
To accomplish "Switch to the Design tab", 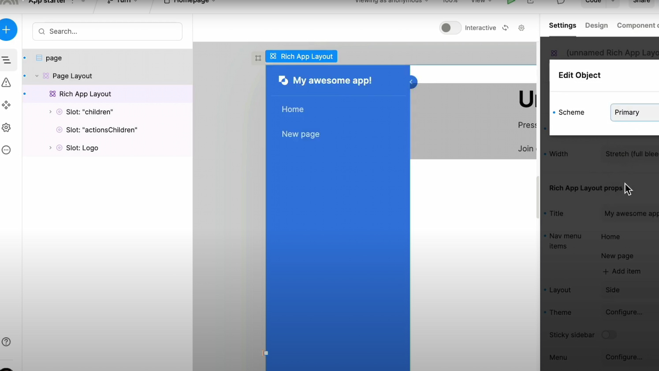I will 596,25.
